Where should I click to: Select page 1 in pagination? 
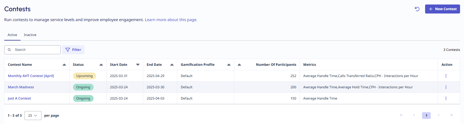point(426,116)
